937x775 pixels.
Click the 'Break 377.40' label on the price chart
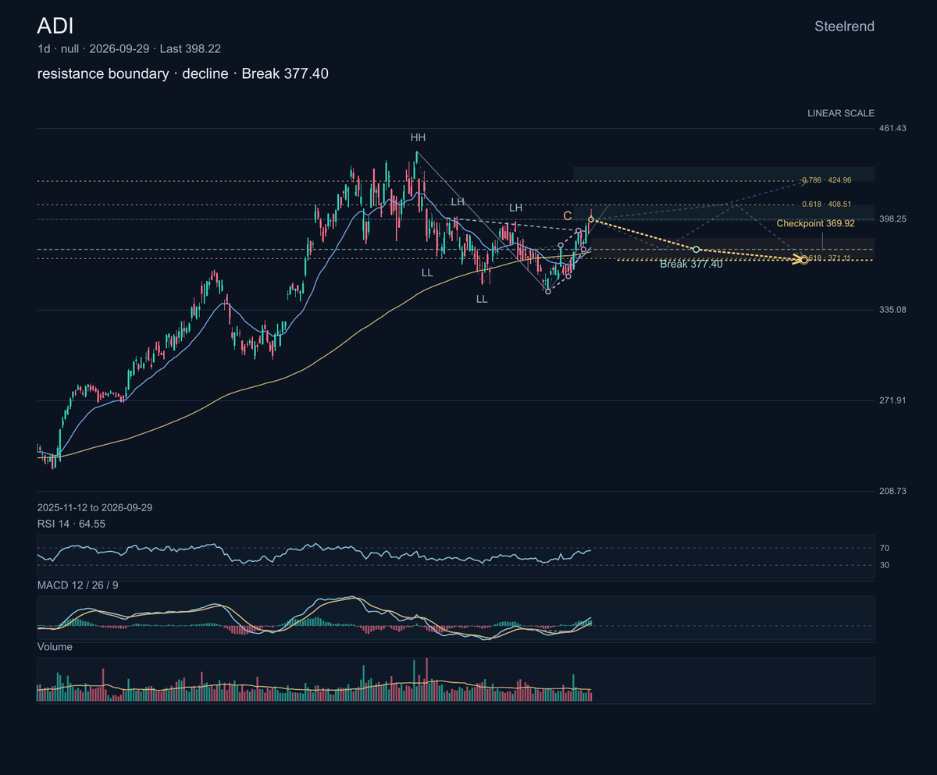tap(691, 265)
